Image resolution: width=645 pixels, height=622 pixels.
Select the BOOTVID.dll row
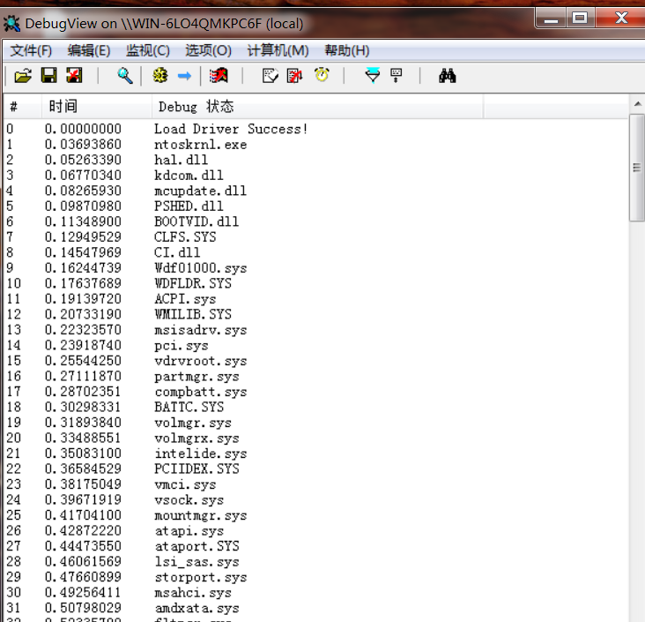(316, 221)
